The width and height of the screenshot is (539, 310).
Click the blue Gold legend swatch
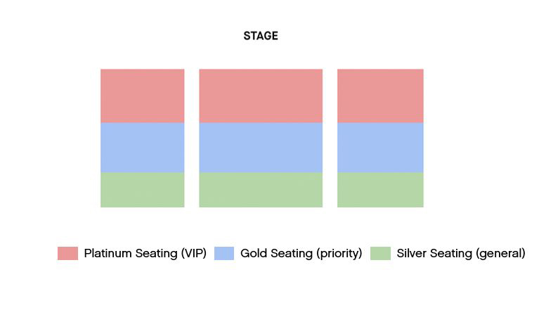(x=224, y=253)
